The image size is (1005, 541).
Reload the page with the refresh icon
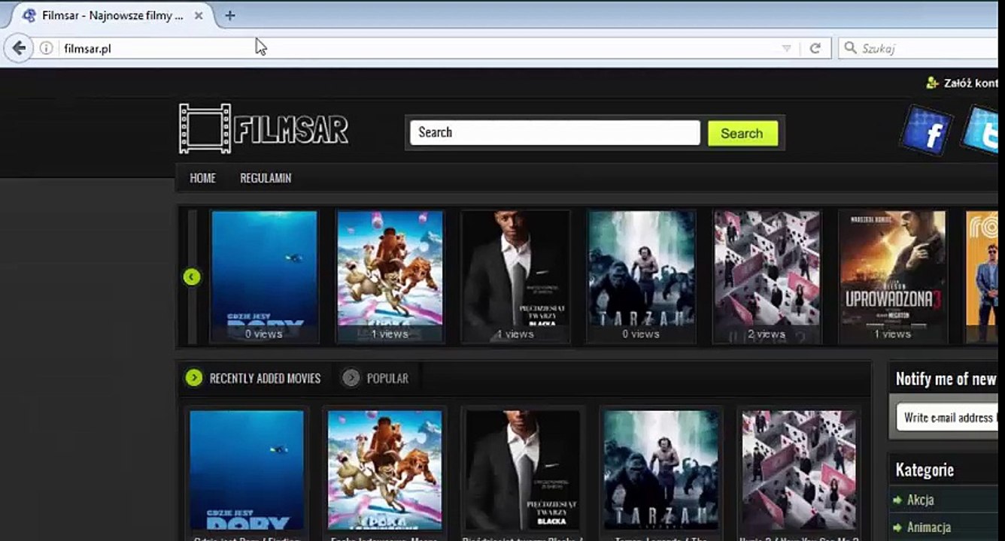815,48
